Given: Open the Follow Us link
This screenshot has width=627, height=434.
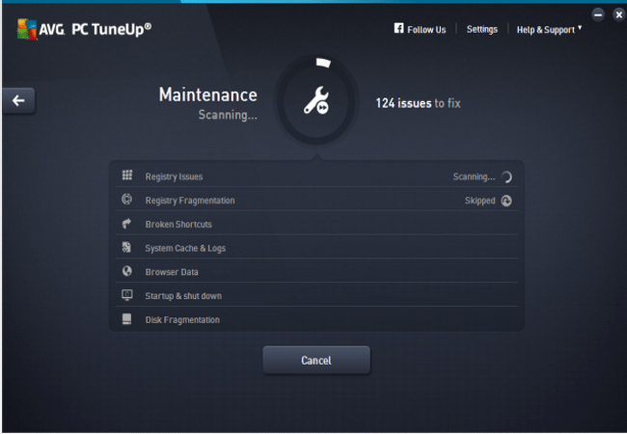Looking at the screenshot, I should [426, 30].
